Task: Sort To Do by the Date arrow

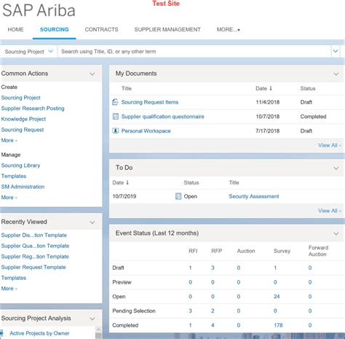Action: [127, 182]
